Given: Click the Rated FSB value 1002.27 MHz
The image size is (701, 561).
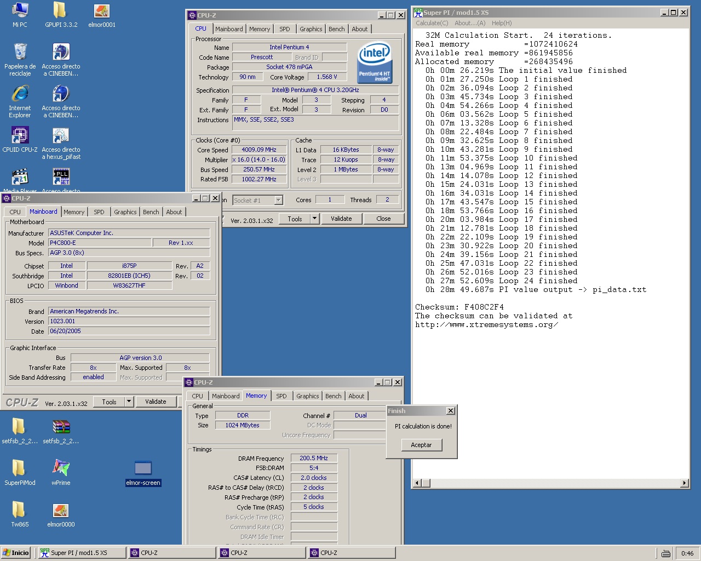Looking at the screenshot, I should (259, 179).
